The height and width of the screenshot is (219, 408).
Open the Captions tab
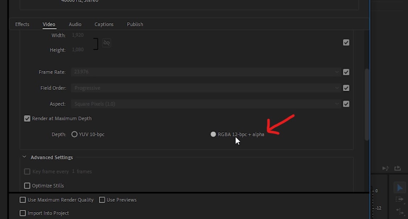coord(104,24)
